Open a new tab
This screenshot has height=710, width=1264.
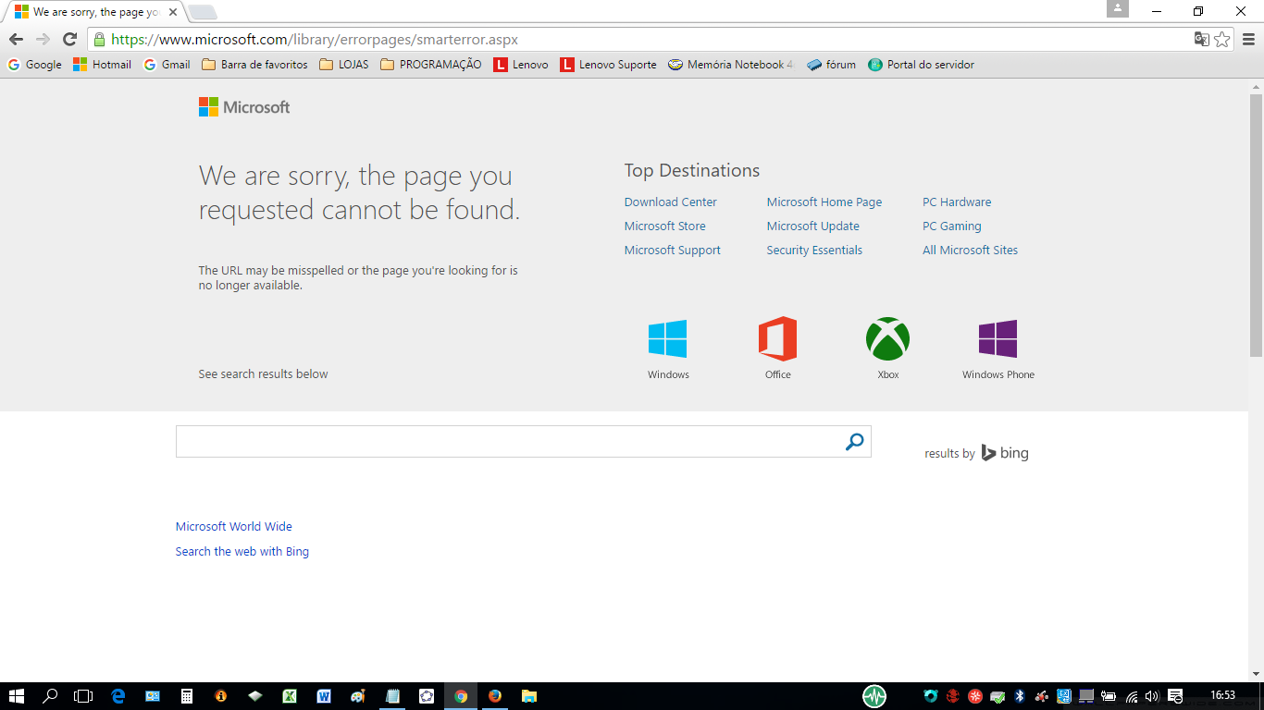pos(203,12)
